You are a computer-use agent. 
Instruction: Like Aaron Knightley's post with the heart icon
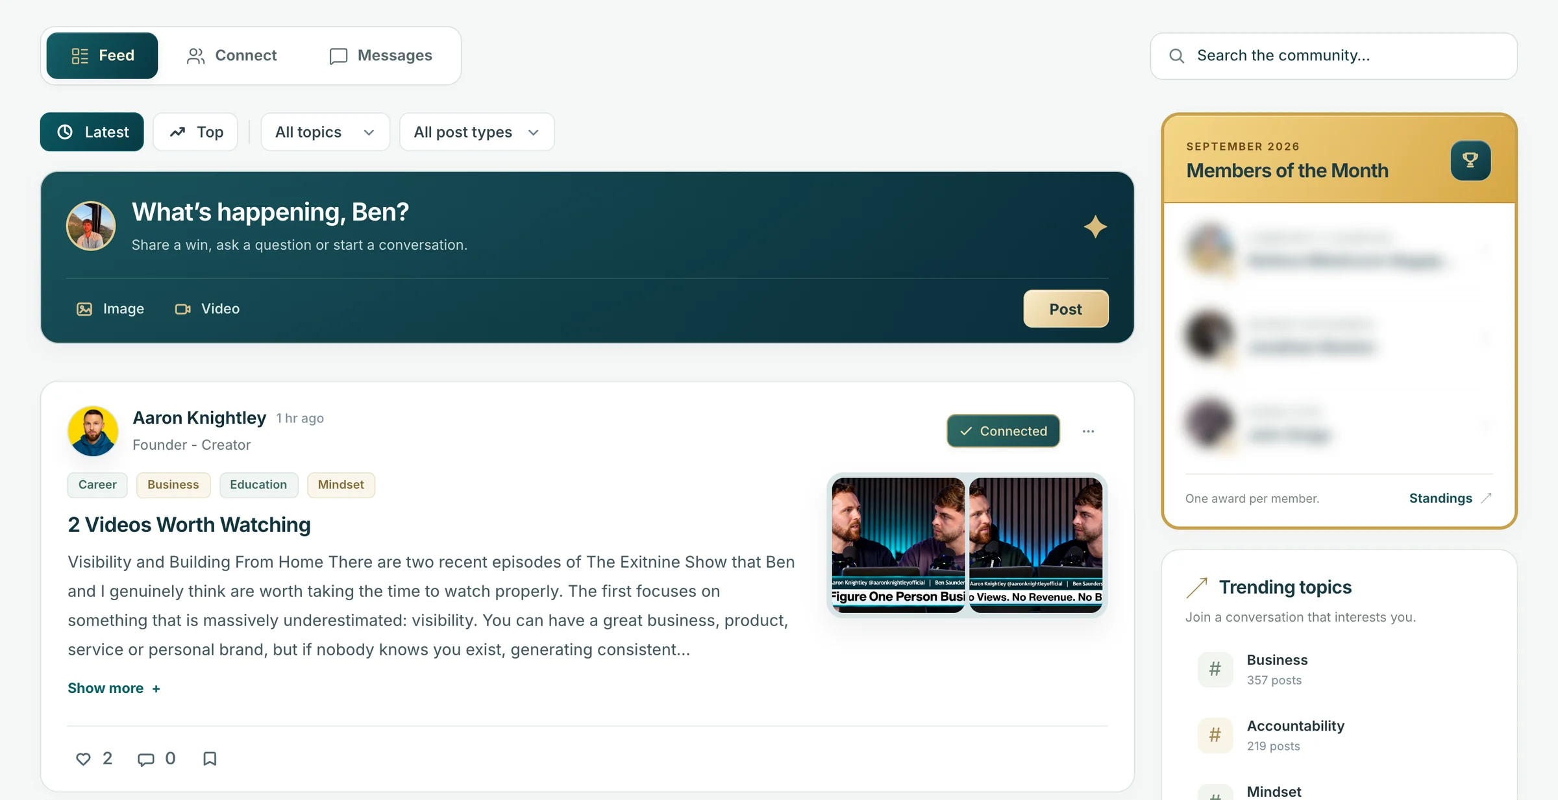point(83,758)
